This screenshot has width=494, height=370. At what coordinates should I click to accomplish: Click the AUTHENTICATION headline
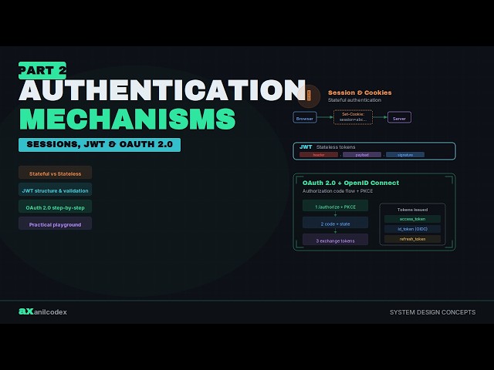tap(162, 90)
